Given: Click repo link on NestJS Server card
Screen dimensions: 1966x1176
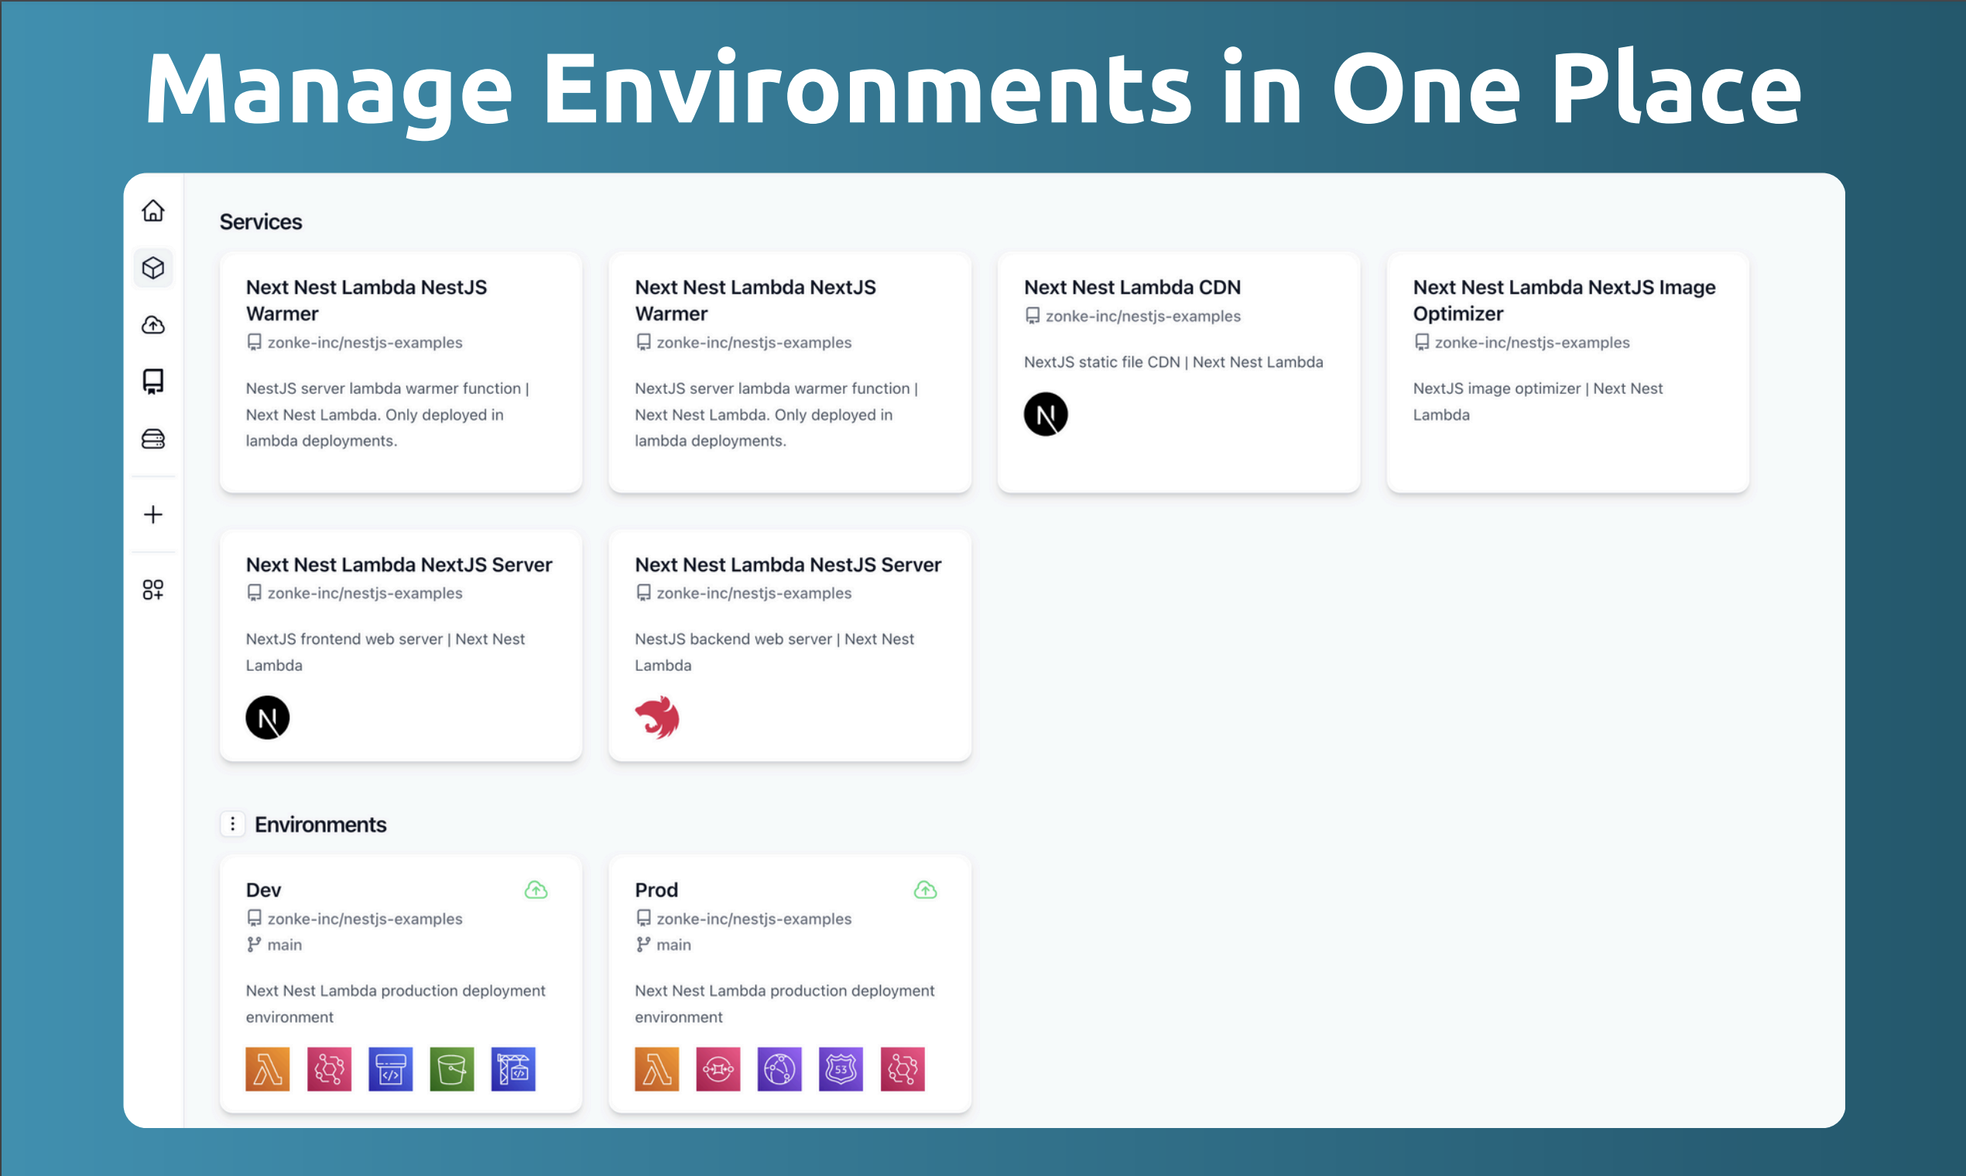Looking at the screenshot, I should pyautogui.click(x=754, y=593).
